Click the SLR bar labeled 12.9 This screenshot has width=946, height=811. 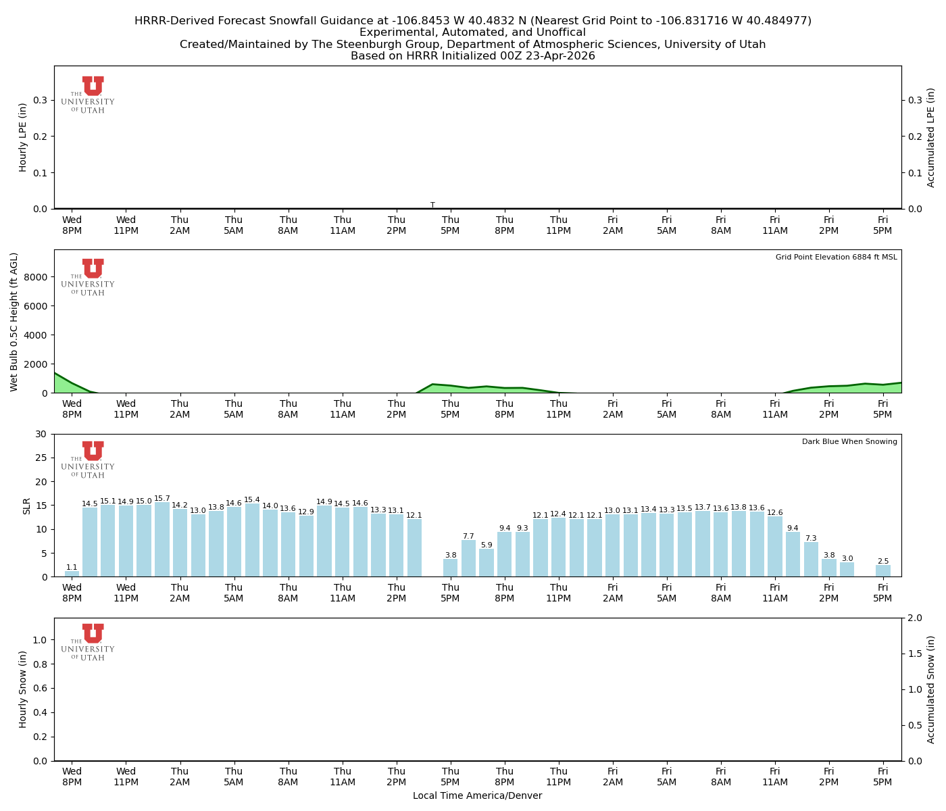[x=306, y=546]
